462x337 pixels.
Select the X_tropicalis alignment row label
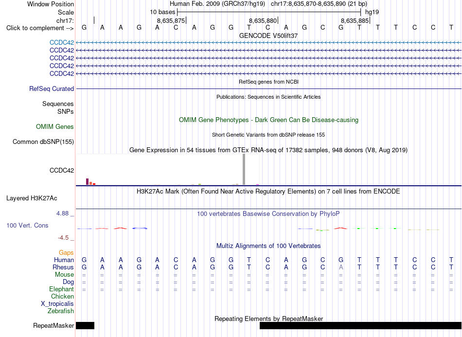tap(57, 304)
